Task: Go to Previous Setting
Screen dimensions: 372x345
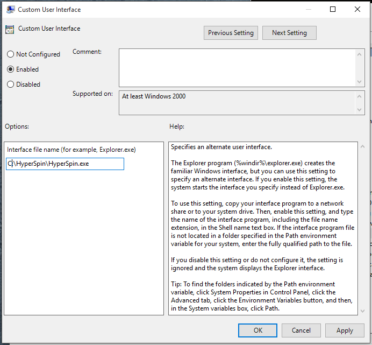Action: click(x=231, y=33)
